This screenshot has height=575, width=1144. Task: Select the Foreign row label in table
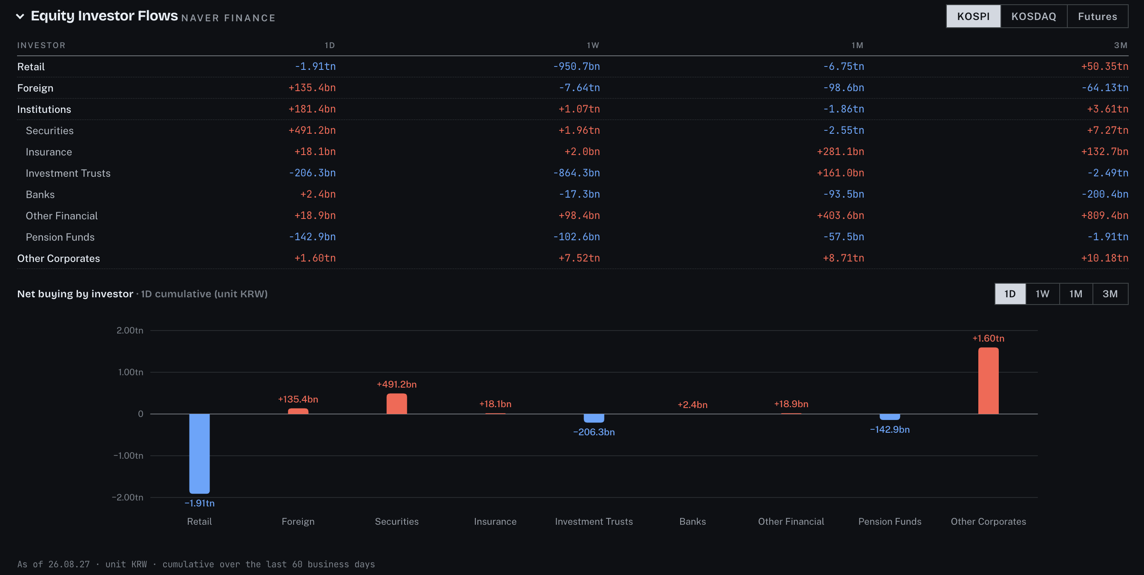(x=35, y=88)
